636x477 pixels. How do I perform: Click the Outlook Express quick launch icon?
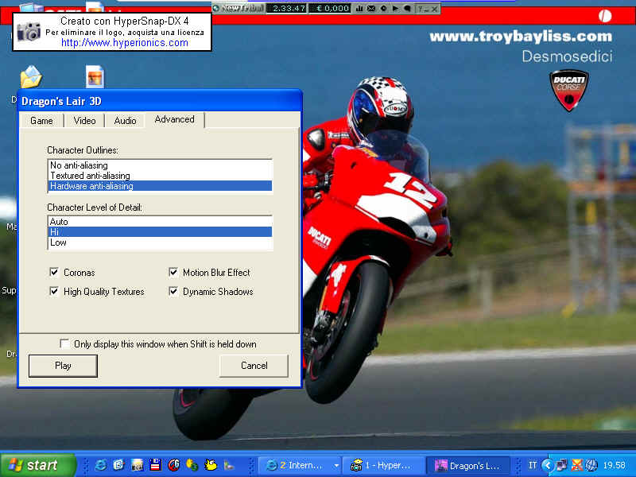pyautogui.click(x=118, y=465)
